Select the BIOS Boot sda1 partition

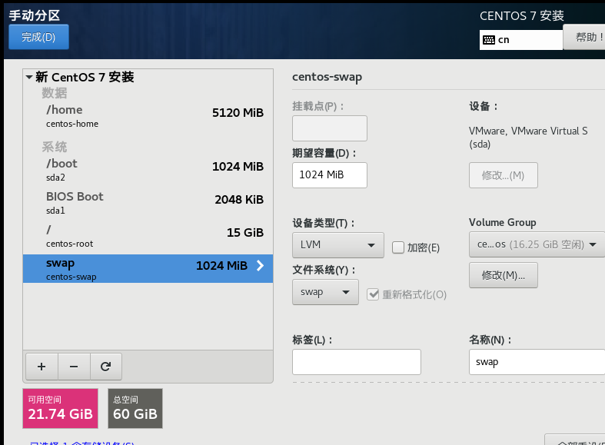[148, 203]
